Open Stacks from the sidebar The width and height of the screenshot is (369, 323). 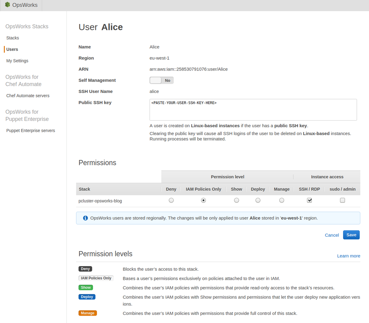point(13,38)
